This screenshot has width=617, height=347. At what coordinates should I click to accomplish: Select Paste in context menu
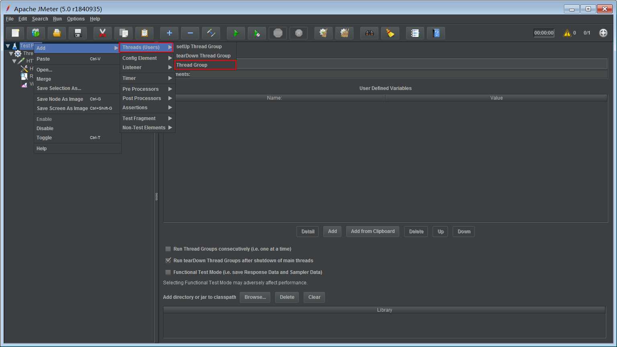click(x=78, y=59)
